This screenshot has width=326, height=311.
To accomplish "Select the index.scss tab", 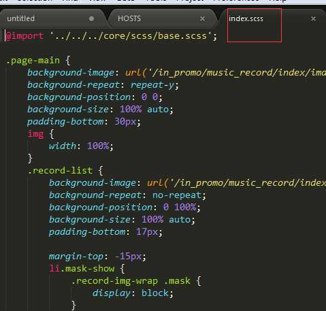I will pos(246,18).
